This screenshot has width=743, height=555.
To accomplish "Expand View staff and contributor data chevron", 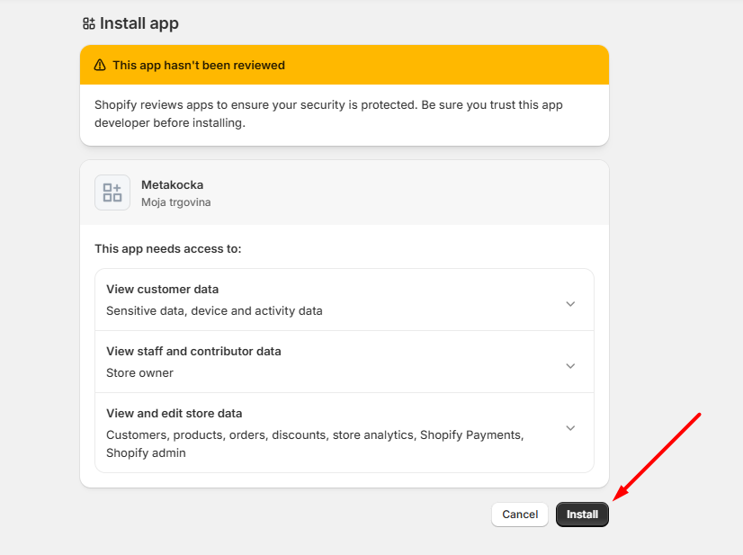I will [x=570, y=366].
